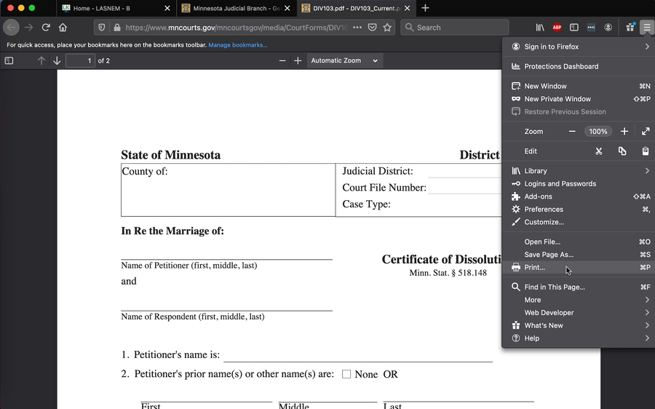The width and height of the screenshot is (655, 409).
Task: Click the Reload page icon
Action: (46, 28)
